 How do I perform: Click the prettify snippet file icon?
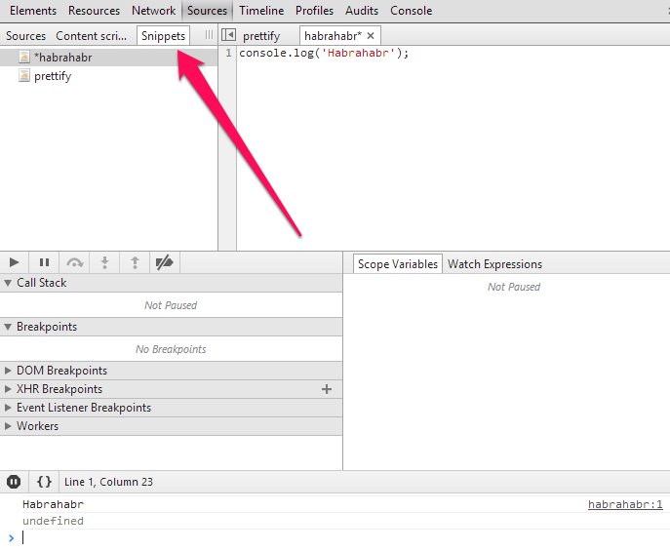(x=24, y=76)
